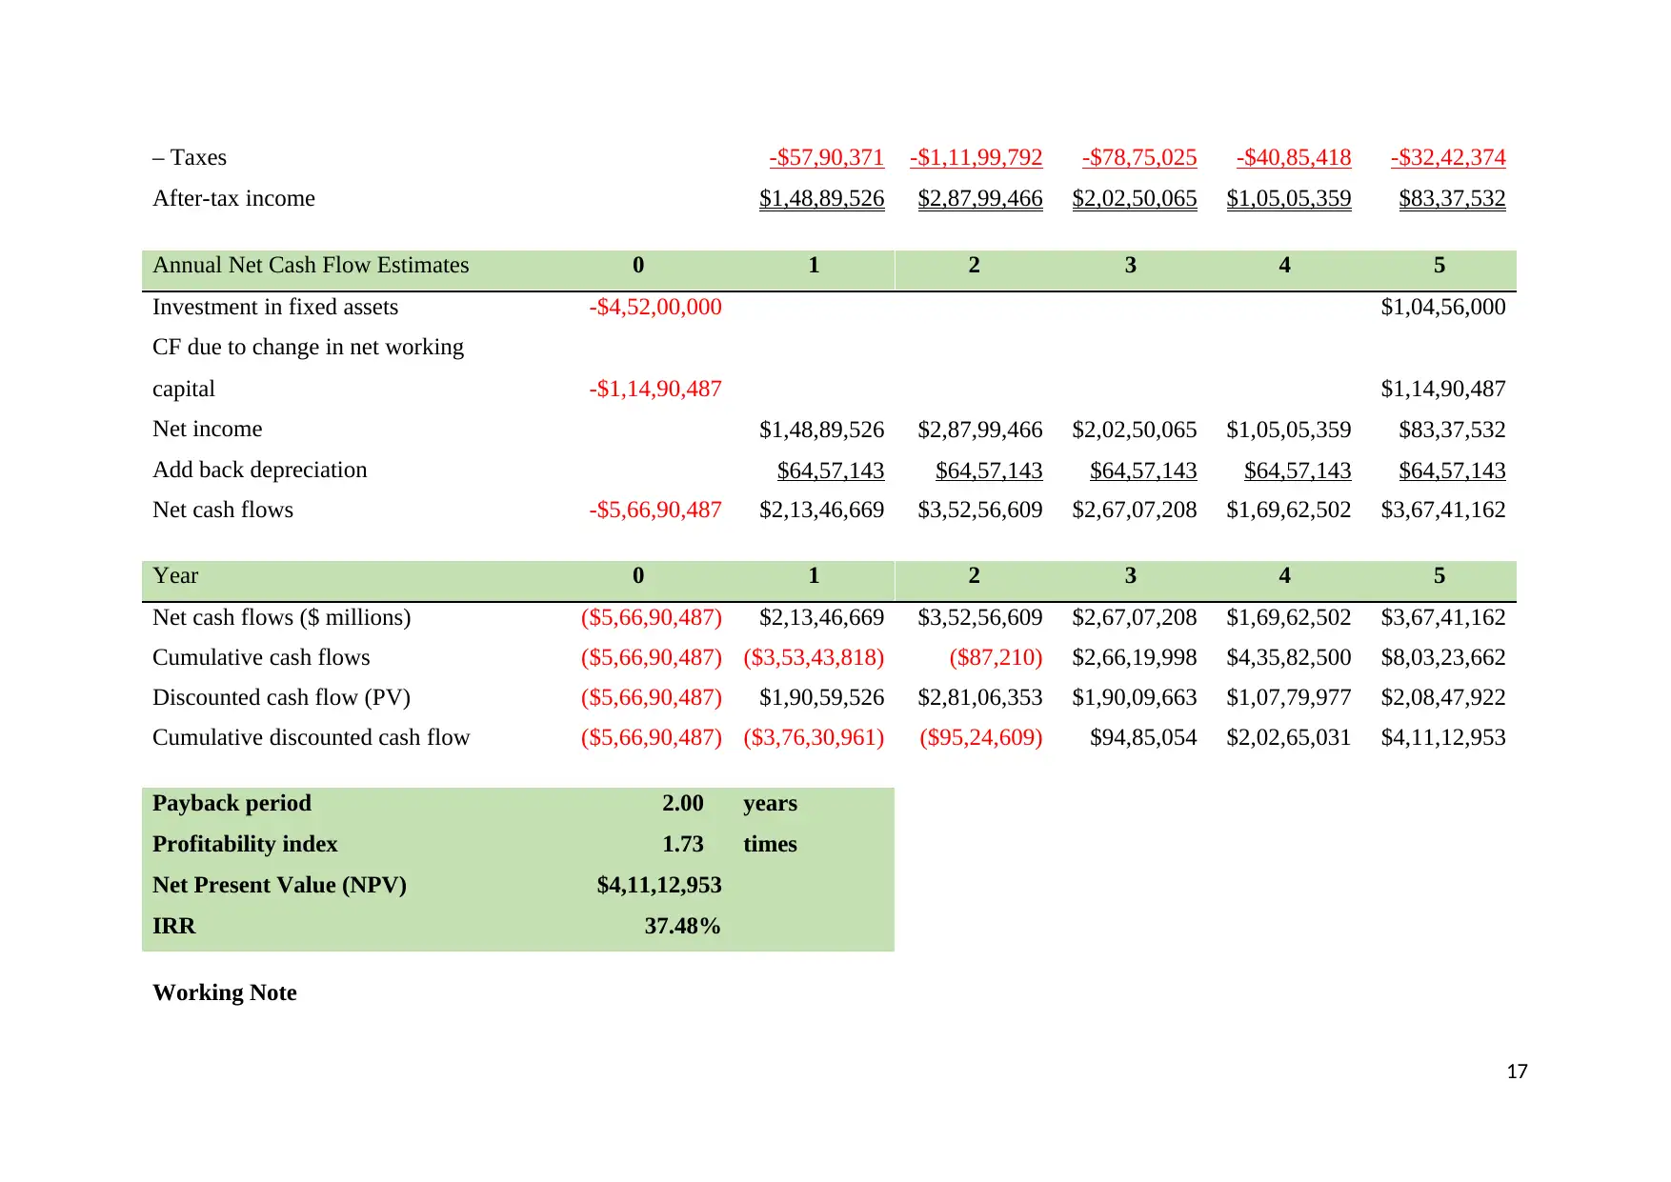Select discounted value $1,90,59,526

coord(822,697)
